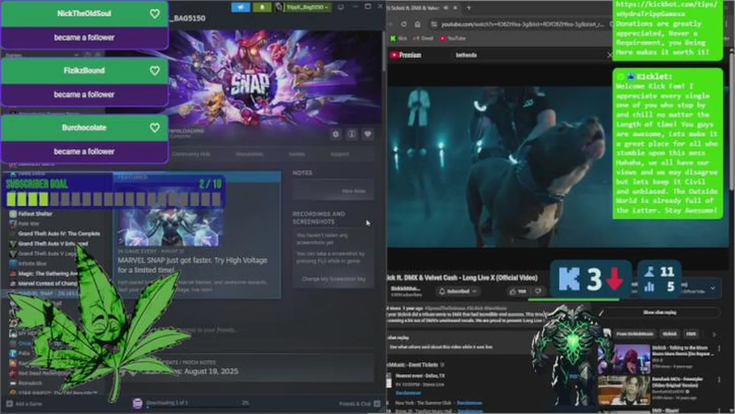Reload the YouTube page
Viewport: 735px width, 414px height.
403,24
